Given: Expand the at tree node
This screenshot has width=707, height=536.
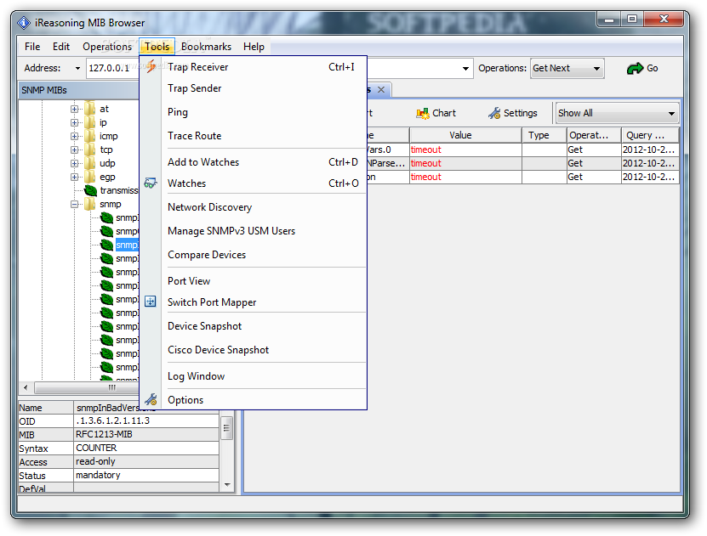Looking at the screenshot, I should 74,109.
